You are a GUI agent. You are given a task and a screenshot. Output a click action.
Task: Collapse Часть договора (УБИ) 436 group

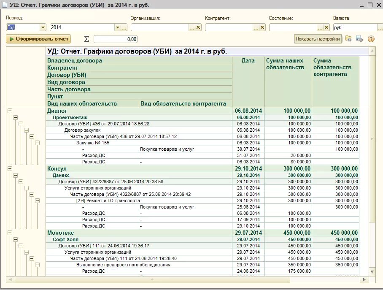coord(32,136)
